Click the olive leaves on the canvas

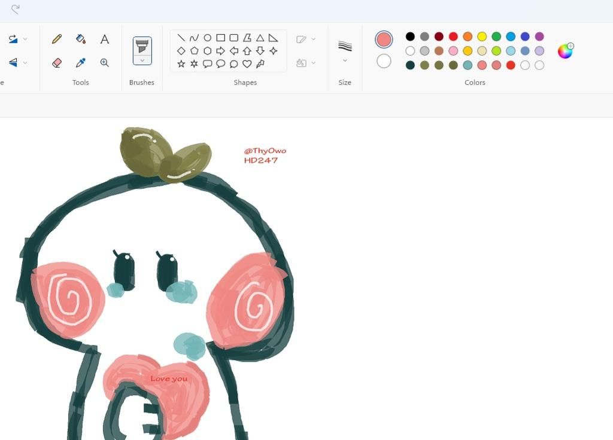pyautogui.click(x=162, y=153)
